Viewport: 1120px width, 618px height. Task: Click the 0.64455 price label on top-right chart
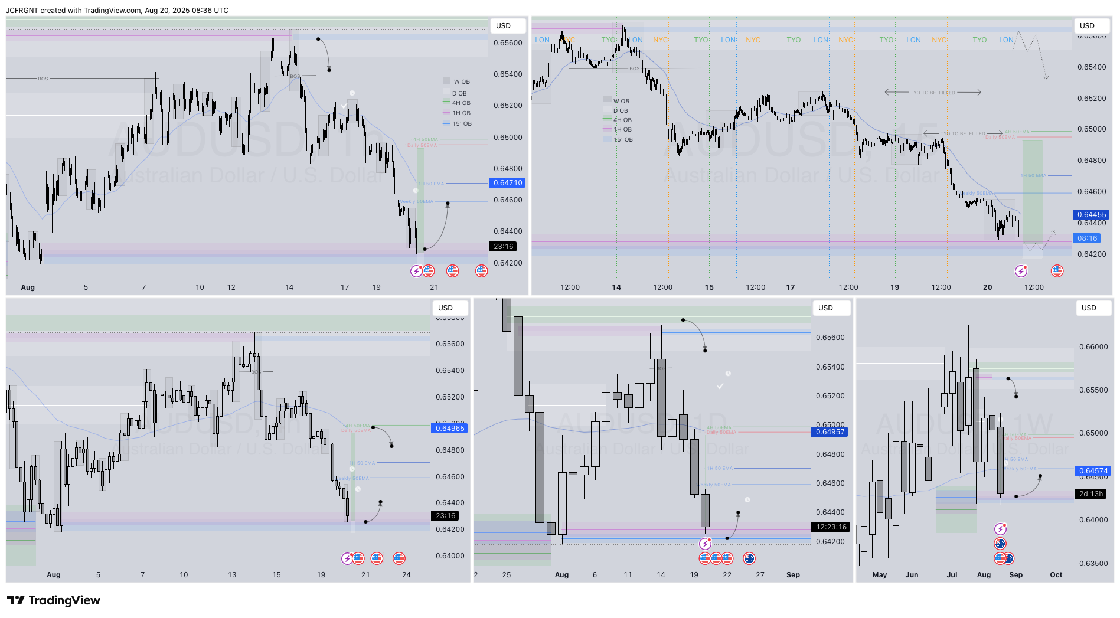1091,215
